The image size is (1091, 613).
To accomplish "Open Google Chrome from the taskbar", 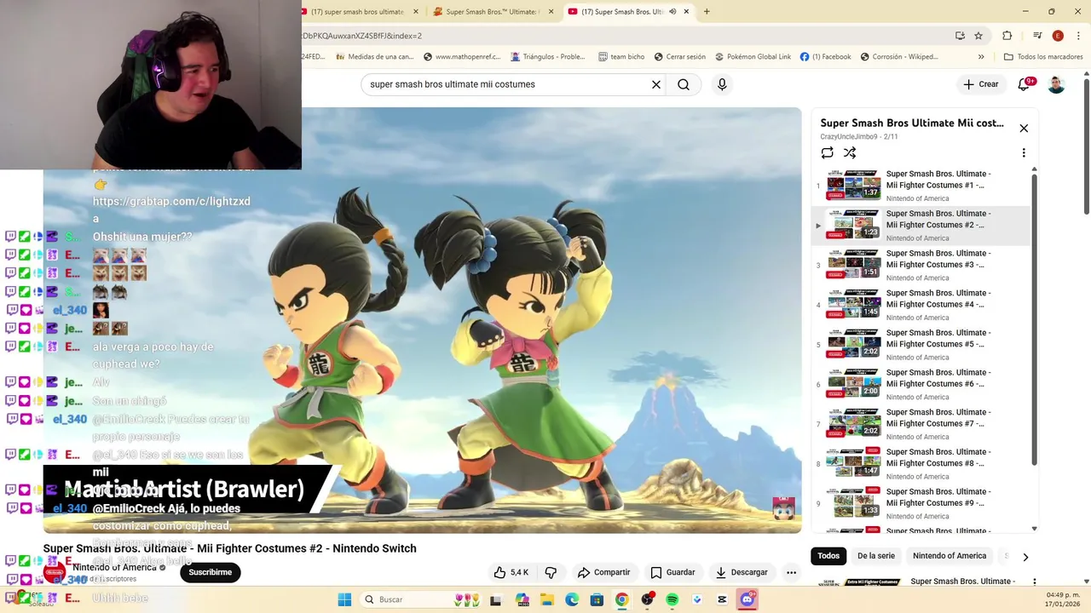I will 622,599.
